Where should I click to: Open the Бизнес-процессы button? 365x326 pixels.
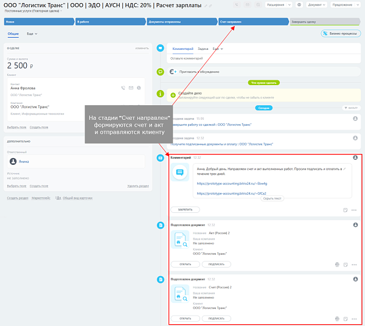click(341, 33)
